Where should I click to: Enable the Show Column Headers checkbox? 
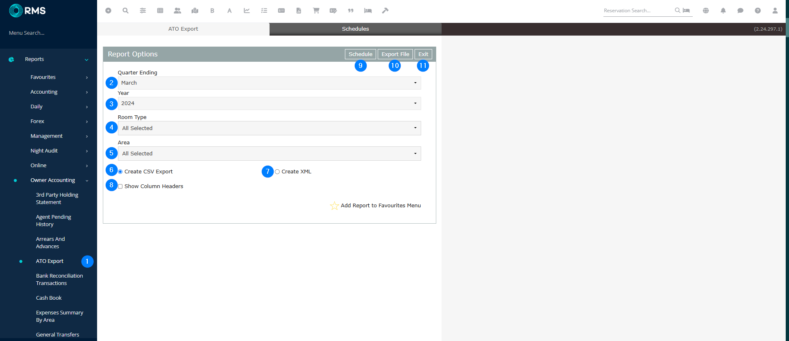120,186
